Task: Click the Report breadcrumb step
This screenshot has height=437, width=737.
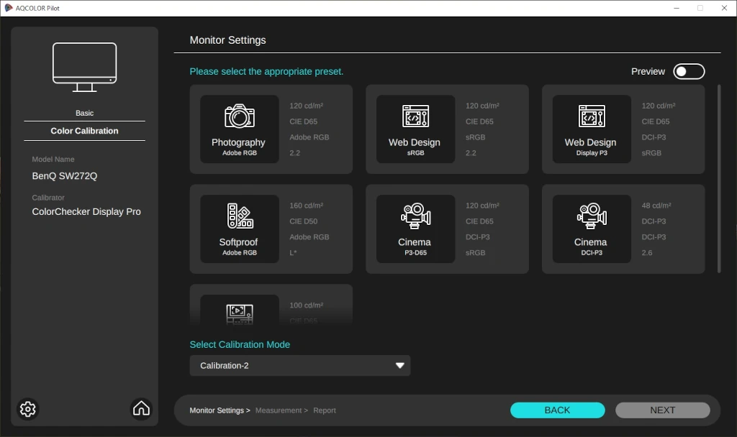Action: click(325, 410)
